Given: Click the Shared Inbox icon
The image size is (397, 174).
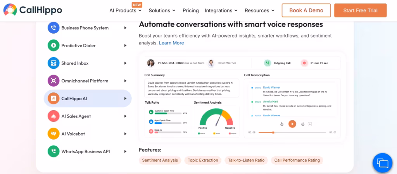Looking at the screenshot, I should 54,63.
